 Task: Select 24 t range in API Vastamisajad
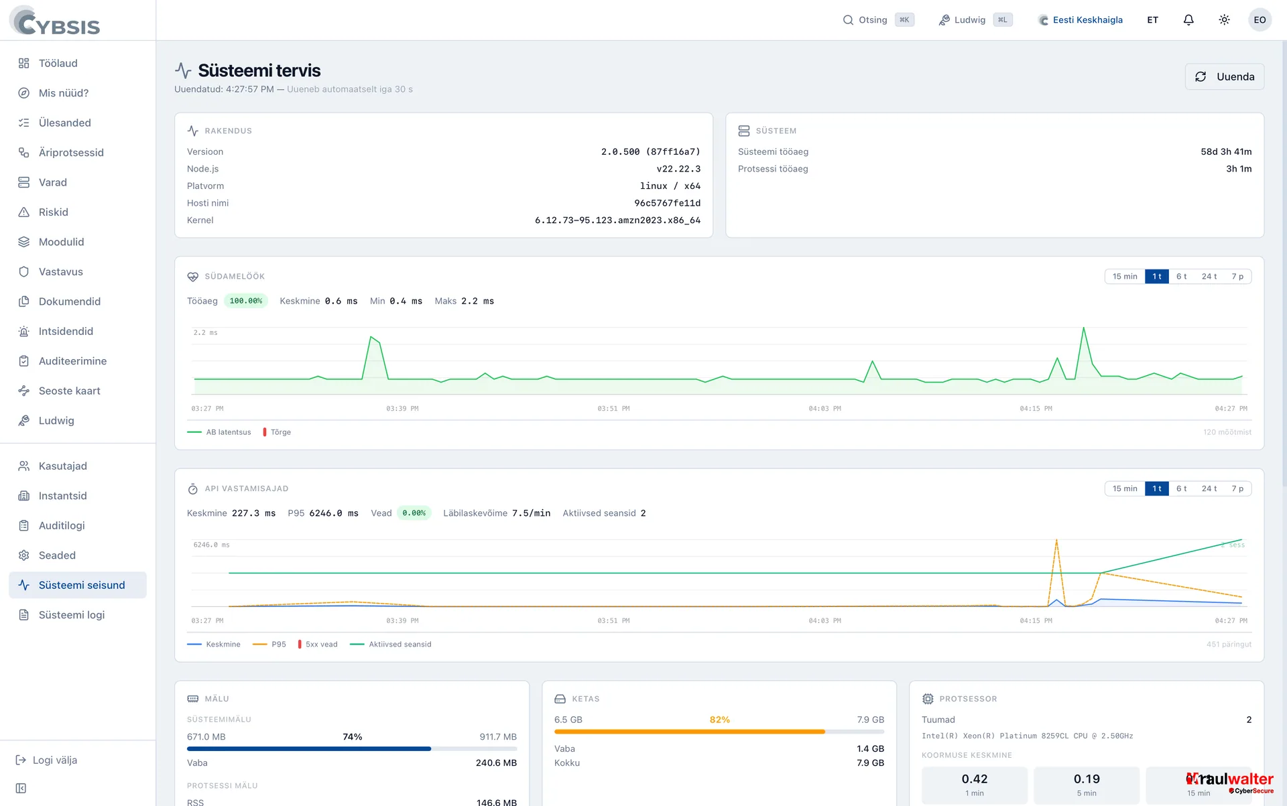[1209, 488]
